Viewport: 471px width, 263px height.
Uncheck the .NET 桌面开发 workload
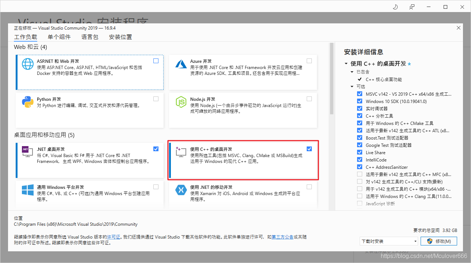pos(156,149)
